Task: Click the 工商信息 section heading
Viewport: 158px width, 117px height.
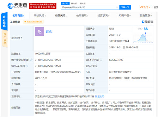Action: tap(15, 22)
